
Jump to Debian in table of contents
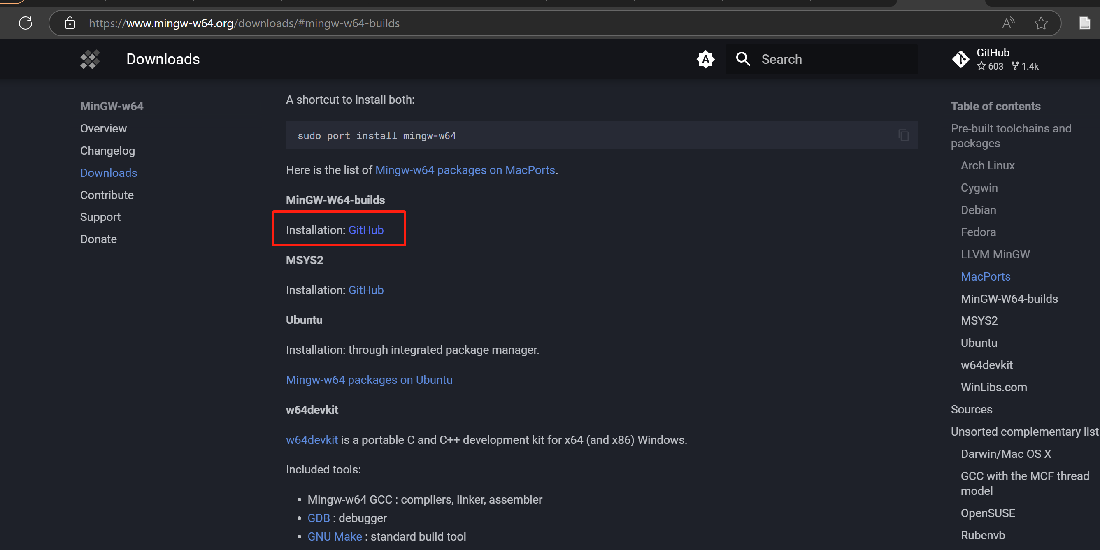(x=978, y=210)
